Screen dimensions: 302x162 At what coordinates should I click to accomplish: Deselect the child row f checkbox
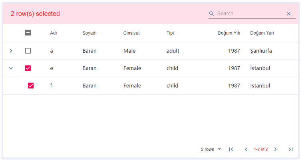pos(31,85)
